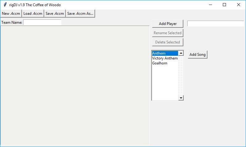Click the New .4ccm button
This screenshot has height=147, width=246.
(11, 14)
